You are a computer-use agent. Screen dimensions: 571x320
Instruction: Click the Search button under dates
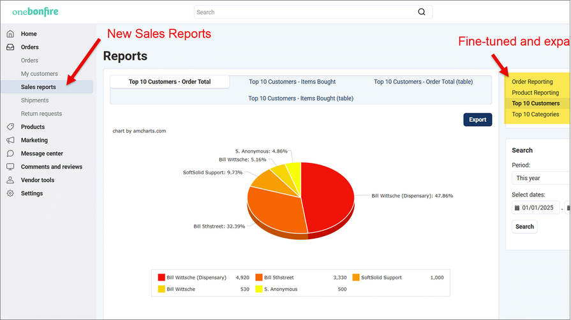pos(524,226)
